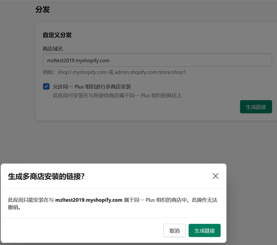Screen dimensions: 277x245
Task: Click 取消 to cancel the dialog
Action: (x=174, y=230)
